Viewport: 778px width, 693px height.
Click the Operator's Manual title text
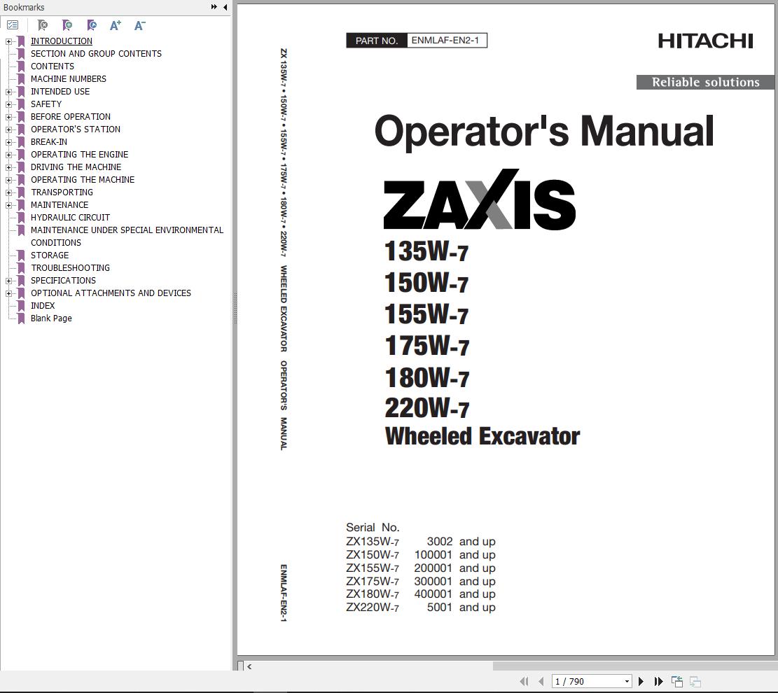coord(544,132)
